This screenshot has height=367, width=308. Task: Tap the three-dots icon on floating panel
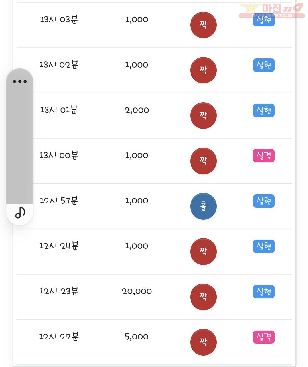click(x=20, y=81)
